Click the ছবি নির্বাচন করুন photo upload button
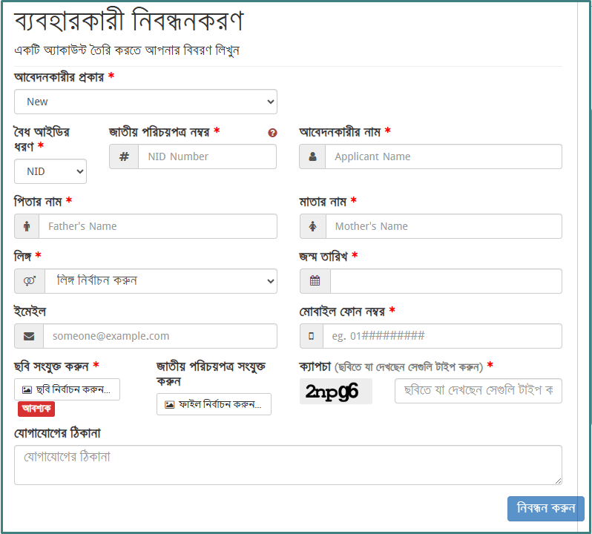The width and height of the screenshot is (592, 534). pyautogui.click(x=67, y=389)
